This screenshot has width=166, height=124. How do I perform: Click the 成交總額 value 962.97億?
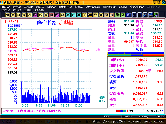point(144,71)
